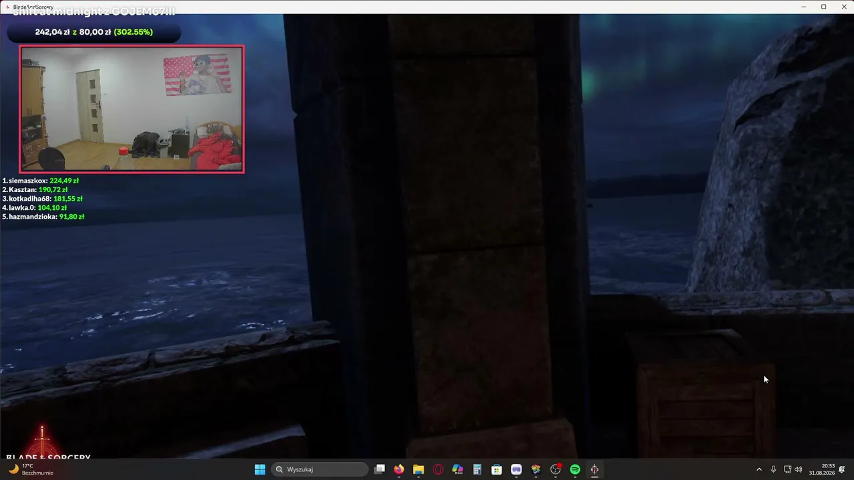The height and width of the screenshot is (480, 854).
Task: Select the Blade and Sorcery taskbar icon
Action: click(x=594, y=469)
